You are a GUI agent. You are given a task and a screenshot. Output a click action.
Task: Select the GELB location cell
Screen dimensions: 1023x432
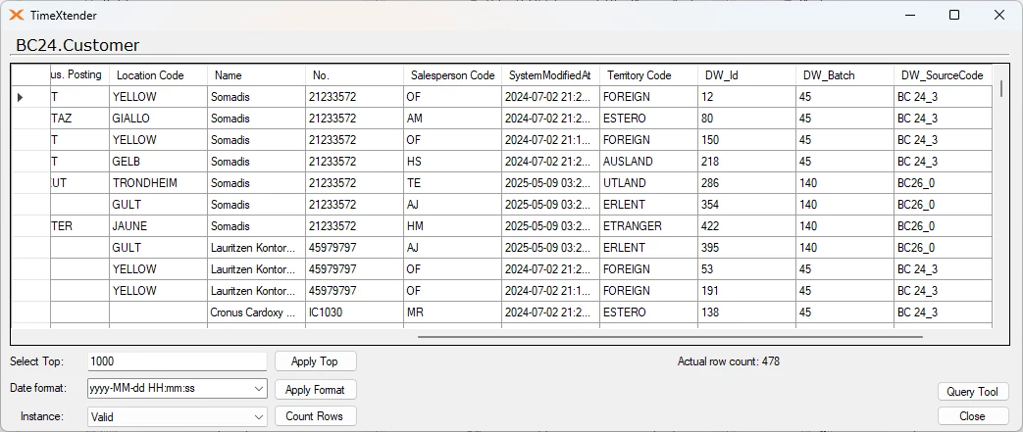click(159, 162)
